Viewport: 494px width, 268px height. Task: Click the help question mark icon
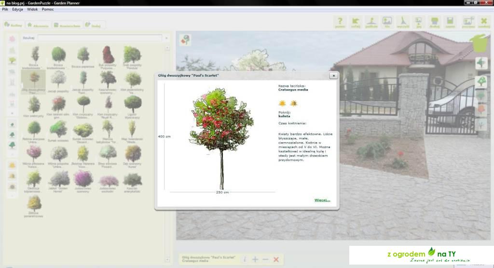340,22
